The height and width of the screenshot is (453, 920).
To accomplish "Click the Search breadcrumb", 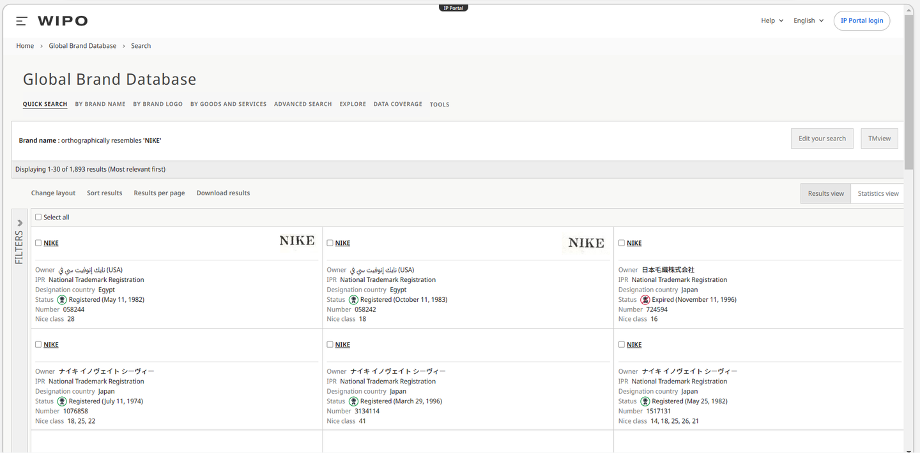I will (141, 46).
